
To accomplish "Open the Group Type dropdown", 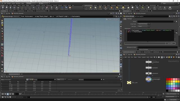I will click(x=143, y=24).
